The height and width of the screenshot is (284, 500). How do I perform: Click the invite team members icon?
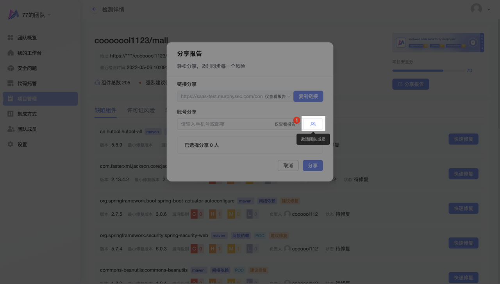313,124
